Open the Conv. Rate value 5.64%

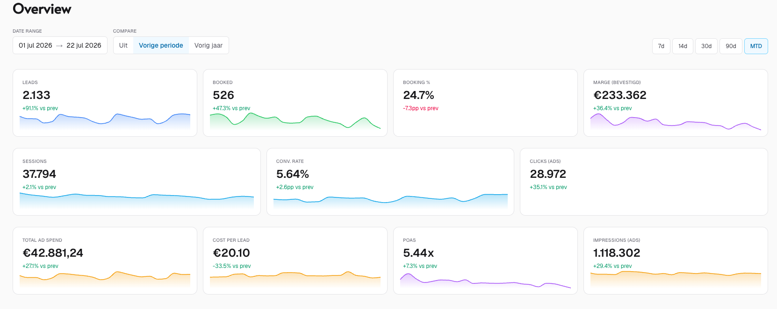tap(293, 174)
